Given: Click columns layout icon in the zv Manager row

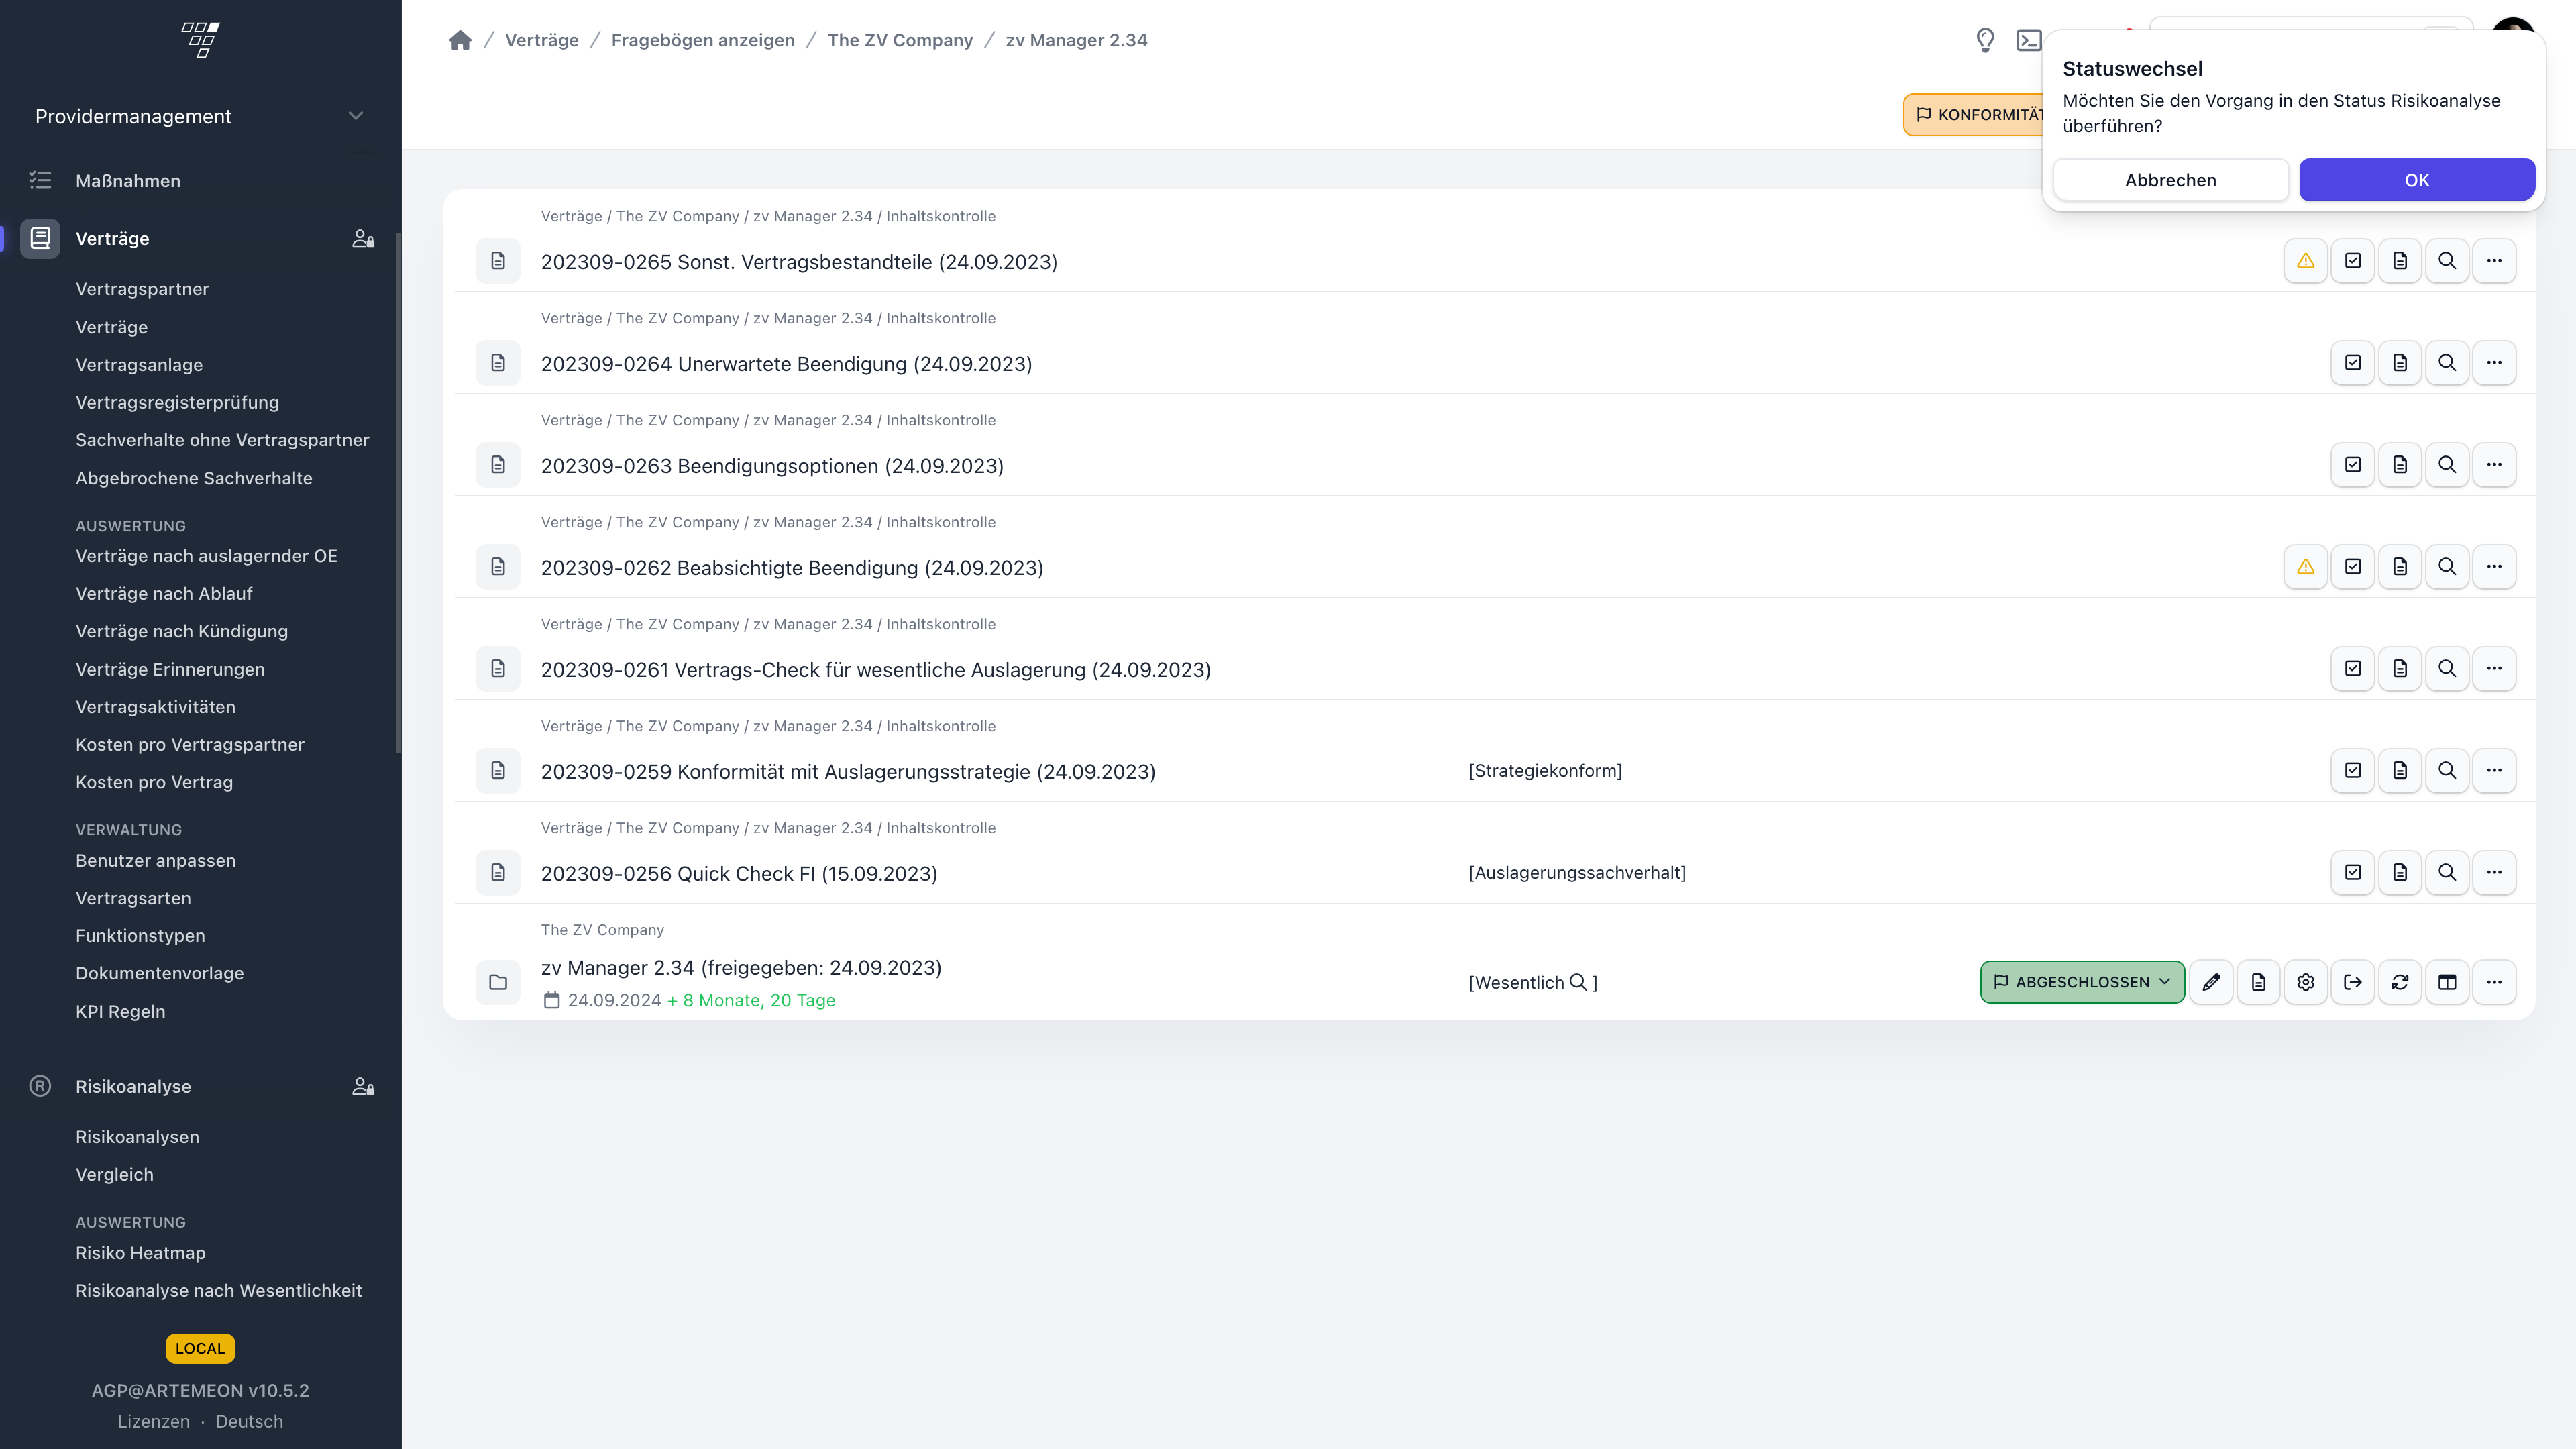Looking at the screenshot, I should click(x=2447, y=982).
